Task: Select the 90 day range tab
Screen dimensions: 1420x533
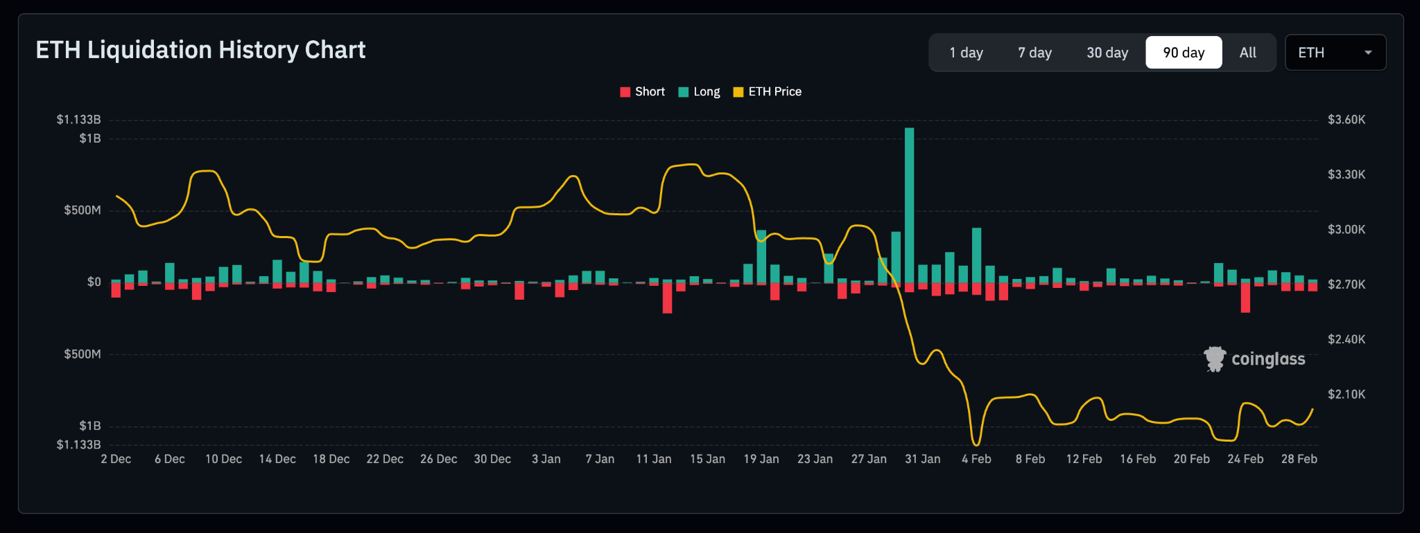Action: click(x=1184, y=53)
